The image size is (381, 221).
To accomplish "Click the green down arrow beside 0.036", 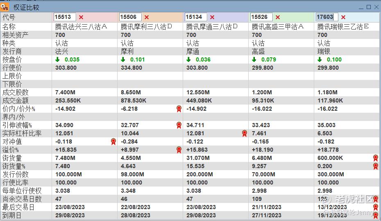I will tap(188, 59).
